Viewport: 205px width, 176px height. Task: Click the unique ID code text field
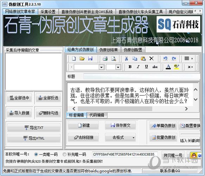pyautogui.click(x=124, y=155)
